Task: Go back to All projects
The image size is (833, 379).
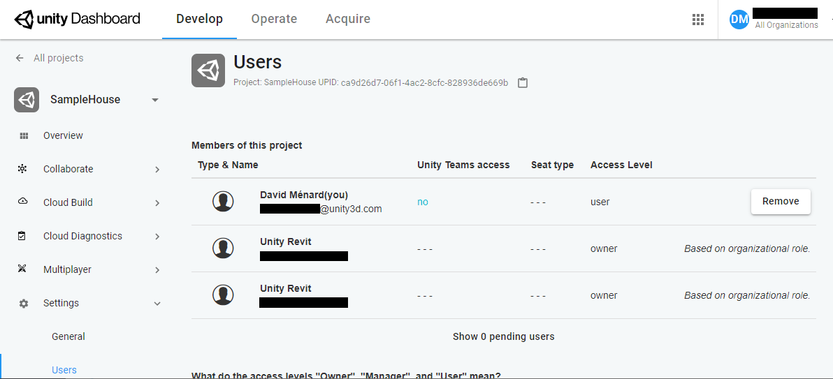Action: 59,58
